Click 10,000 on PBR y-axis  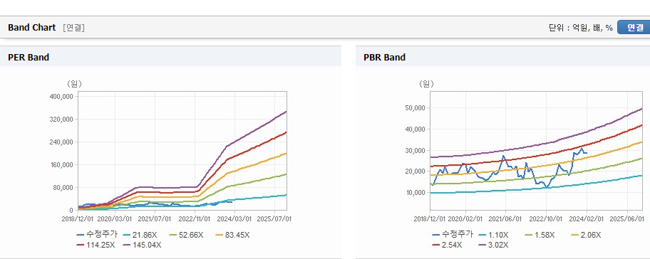pyautogui.click(x=416, y=192)
